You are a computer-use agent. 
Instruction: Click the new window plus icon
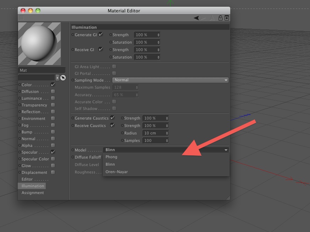[227, 18]
